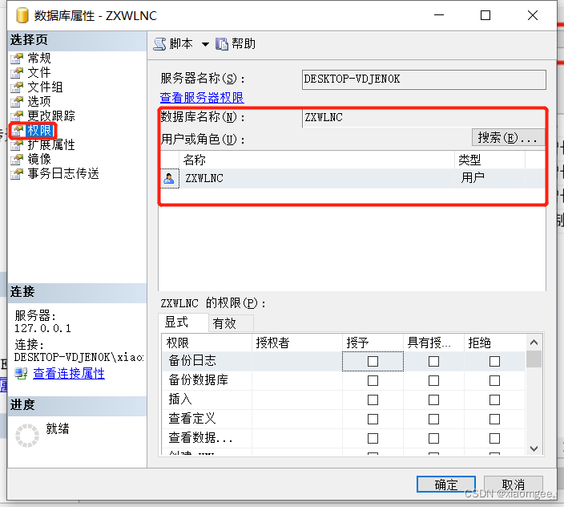Click the 常规 page icon
The height and width of the screenshot is (507, 564).
[x=17, y=59]
